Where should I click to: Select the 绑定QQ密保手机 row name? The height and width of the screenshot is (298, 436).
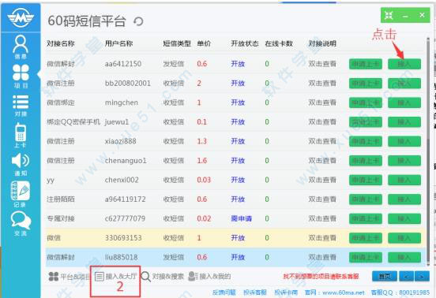point(73,122)
